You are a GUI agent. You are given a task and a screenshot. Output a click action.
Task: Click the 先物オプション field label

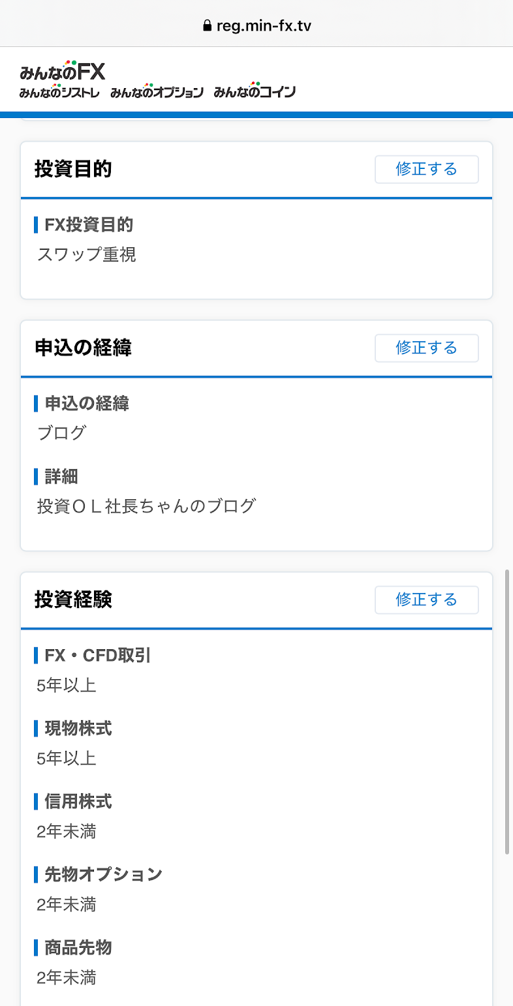[103, 874]
